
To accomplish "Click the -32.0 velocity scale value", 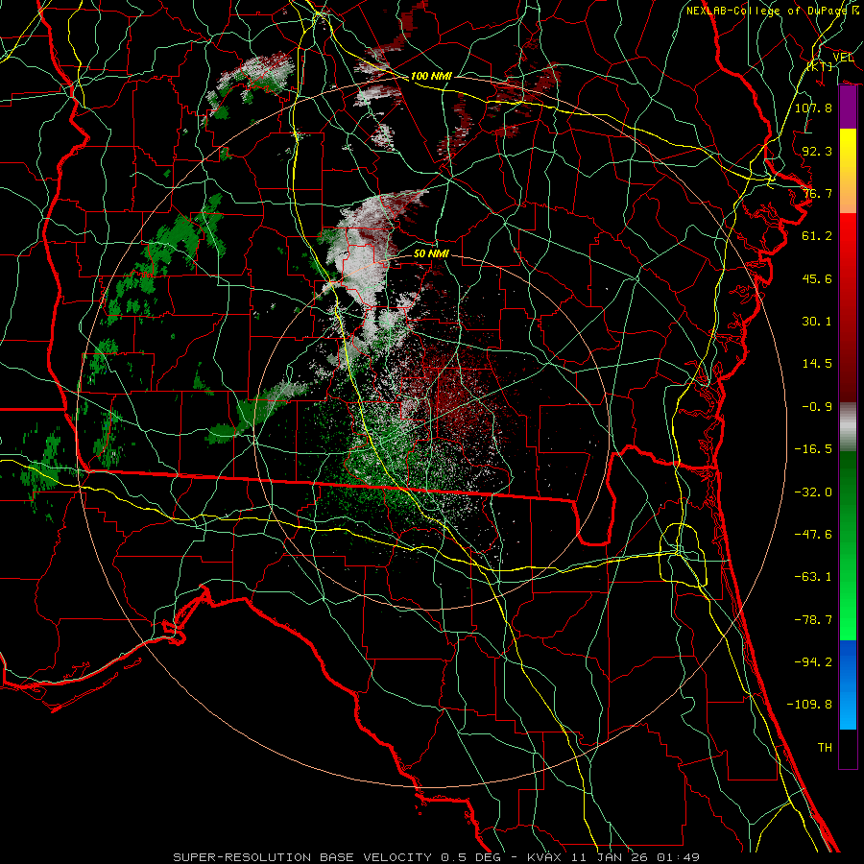I will (813, 492).
